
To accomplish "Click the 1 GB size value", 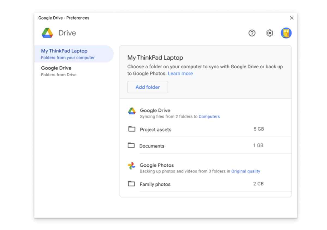I will pyautogui.click(x=258, y=145).
